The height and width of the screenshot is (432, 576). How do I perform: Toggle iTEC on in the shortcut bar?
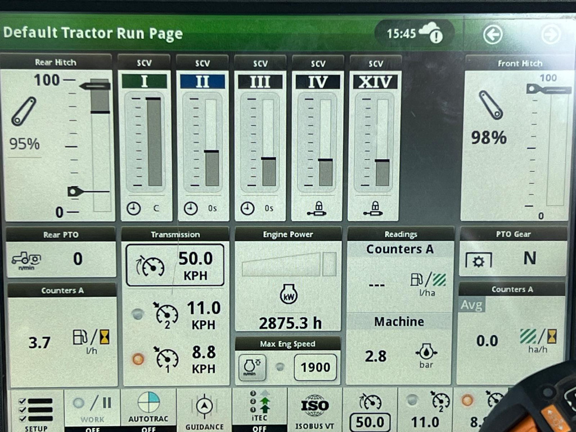coord(259,411)
